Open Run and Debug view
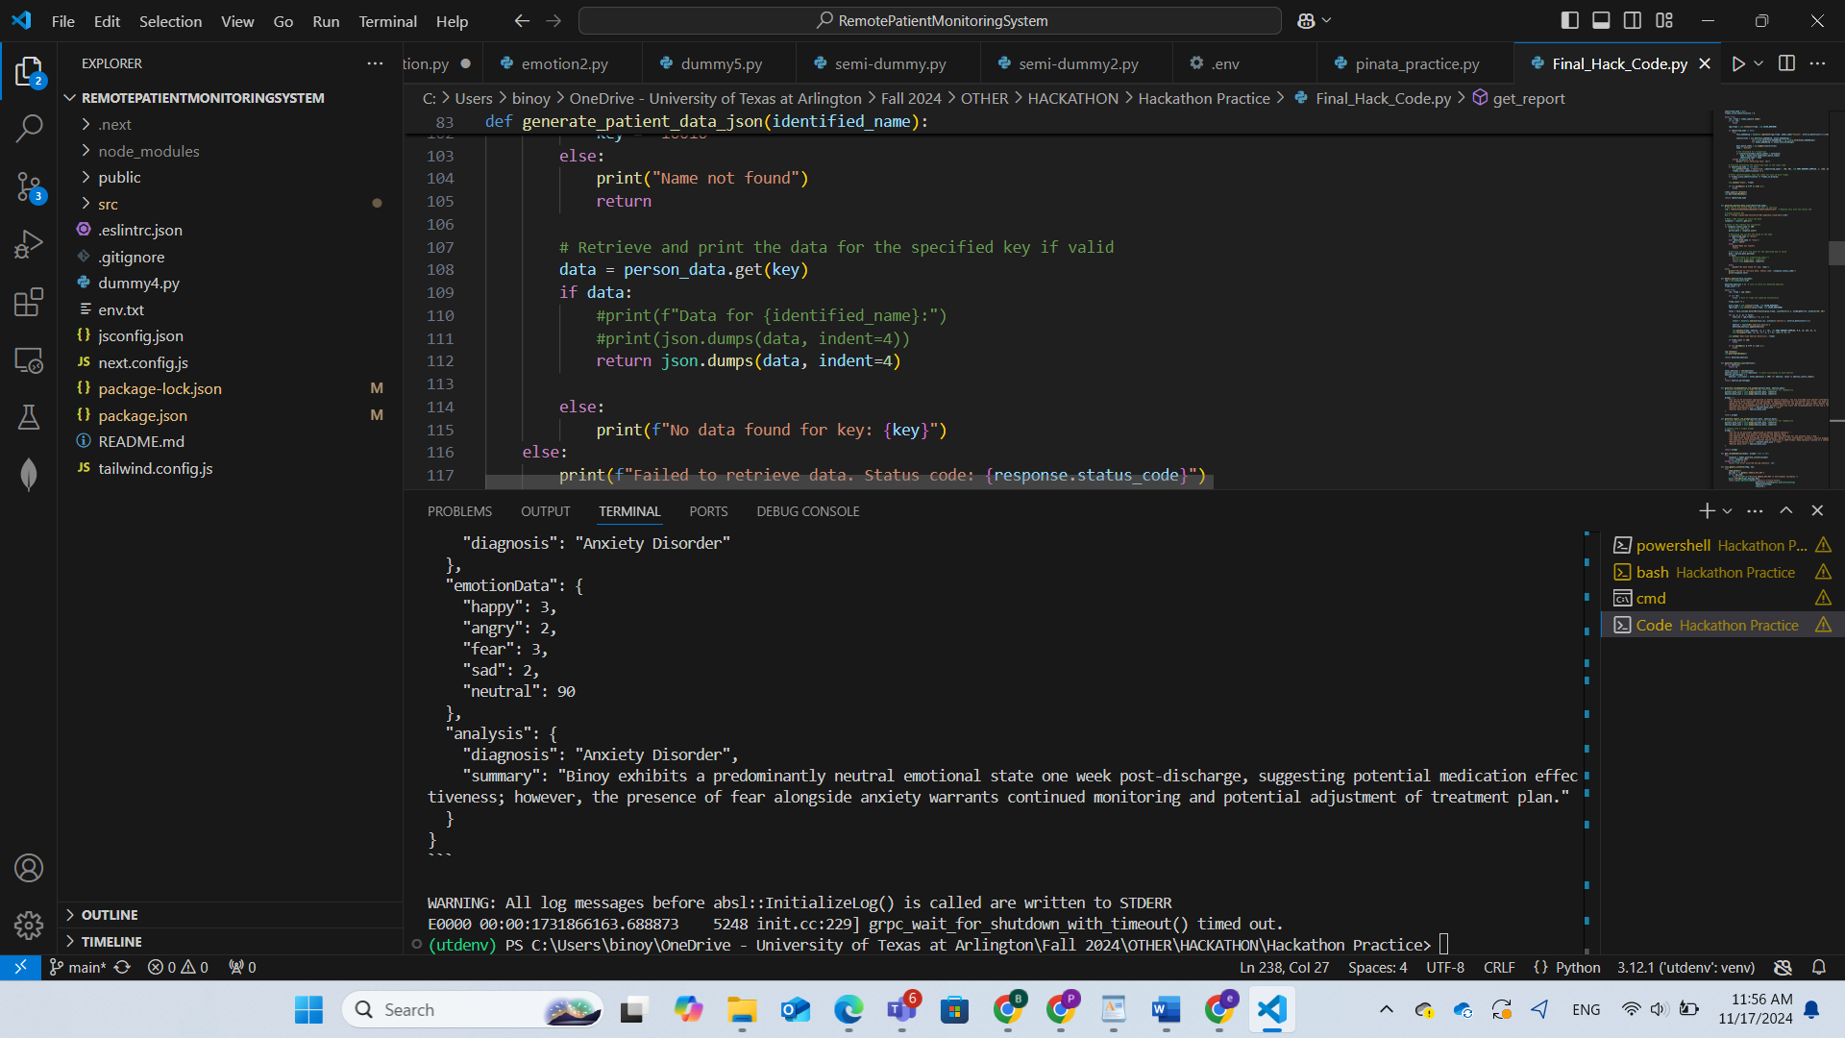Viewport: 1845px width, 1038px height. (x=29, y=244)
